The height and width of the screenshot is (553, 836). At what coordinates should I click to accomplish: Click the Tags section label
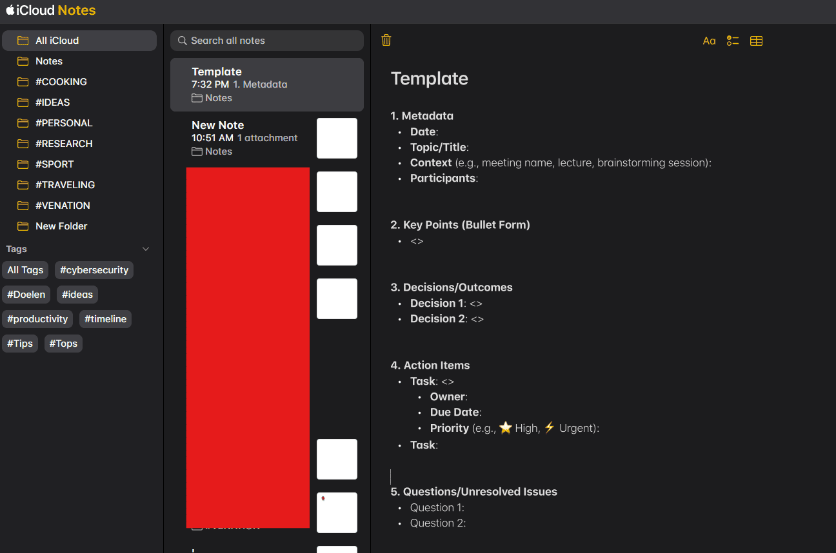click(x=17, y=249)
